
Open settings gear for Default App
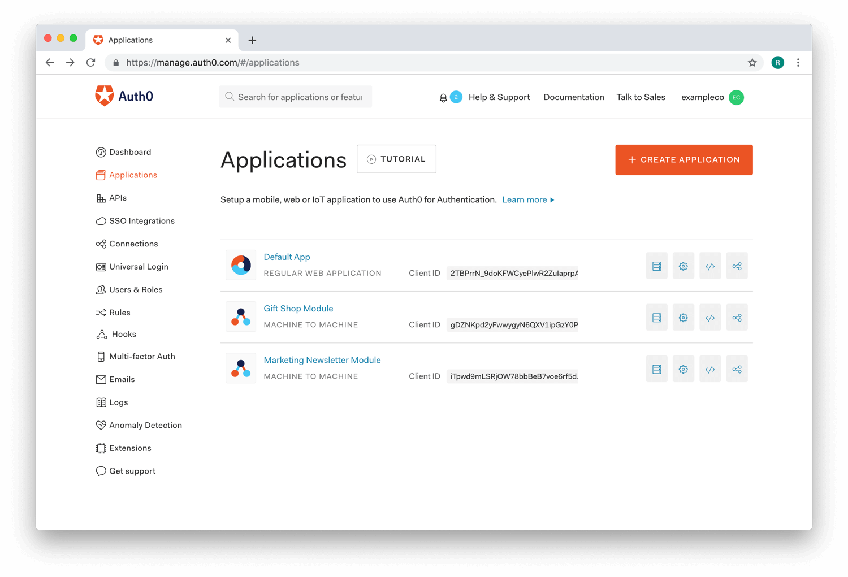[x=683, y=266]
